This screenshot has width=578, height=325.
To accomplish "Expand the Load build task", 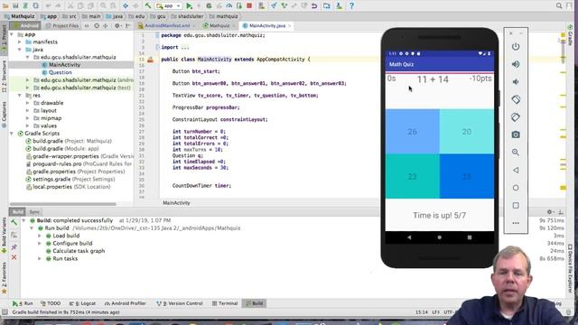I will (x=40, y=236).
